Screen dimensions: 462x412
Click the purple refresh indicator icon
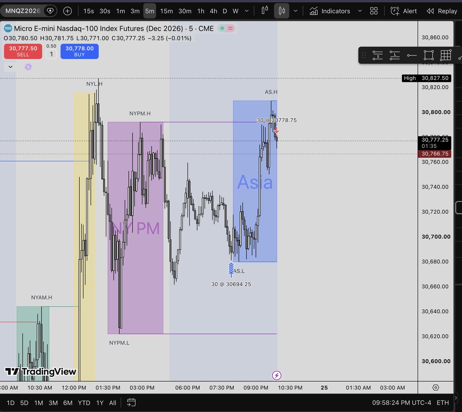coord(28,67)
